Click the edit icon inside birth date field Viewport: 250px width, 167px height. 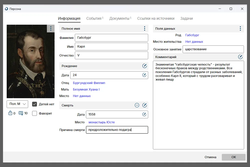click(144, 75)
